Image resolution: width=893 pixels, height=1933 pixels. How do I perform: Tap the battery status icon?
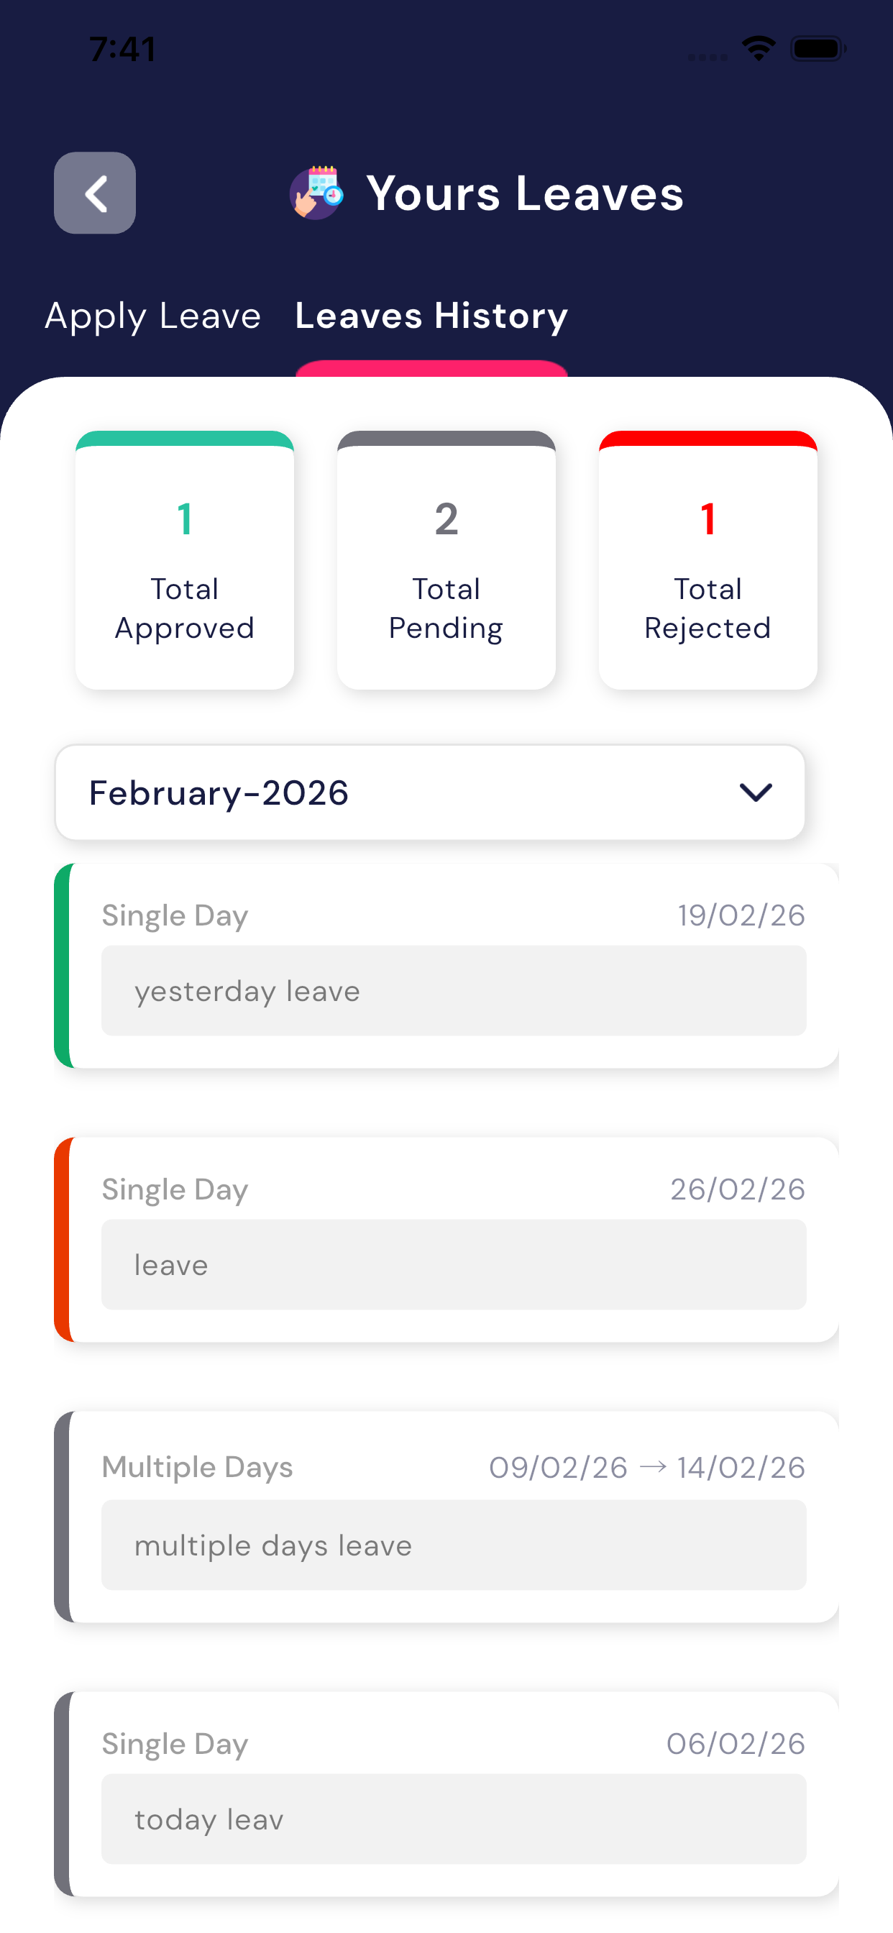(x=818, y=49)
